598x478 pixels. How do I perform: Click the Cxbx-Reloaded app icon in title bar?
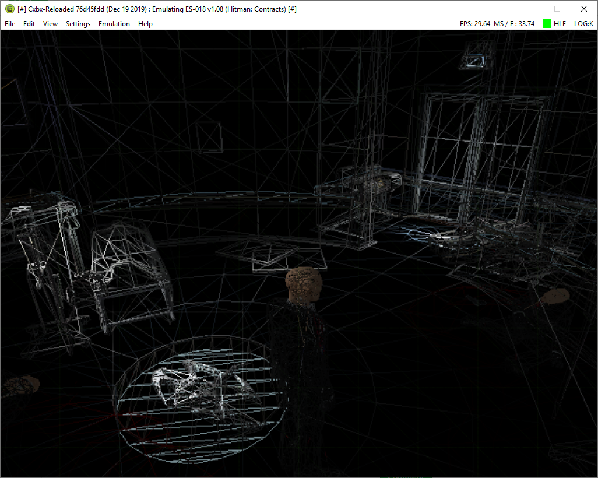click(9, 9)
